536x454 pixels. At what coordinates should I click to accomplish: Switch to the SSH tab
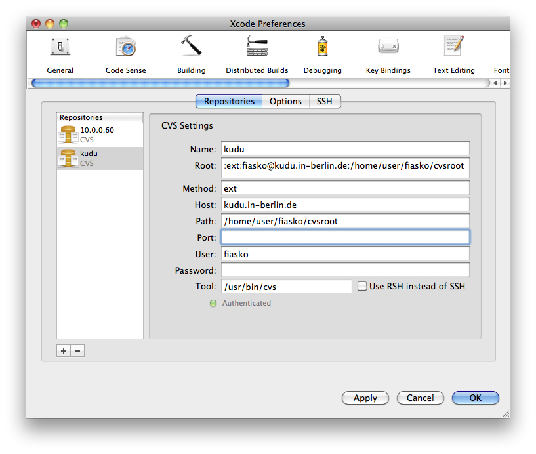(x=324, y=101)
